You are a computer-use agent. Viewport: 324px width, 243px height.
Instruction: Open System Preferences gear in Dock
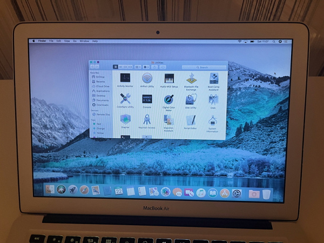237,194
